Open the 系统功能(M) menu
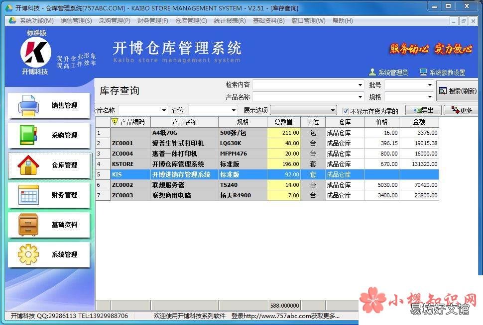The width and height of the screenshot is (483, 325). (37, 20)
